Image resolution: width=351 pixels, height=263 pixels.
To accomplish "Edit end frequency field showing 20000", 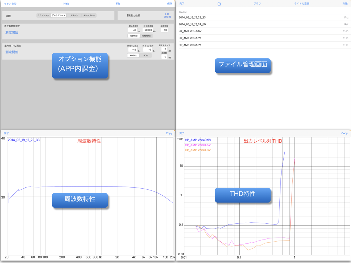I will pyautogui.click(x=148, y=30).
